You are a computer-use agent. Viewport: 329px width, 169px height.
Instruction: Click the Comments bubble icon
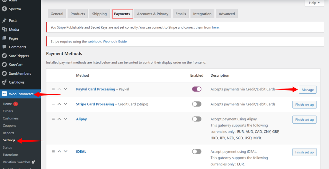click(4, 47)
